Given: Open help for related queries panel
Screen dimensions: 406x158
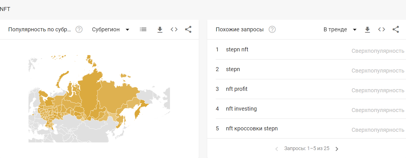Looking at the screenshot, I should (272, 29).
